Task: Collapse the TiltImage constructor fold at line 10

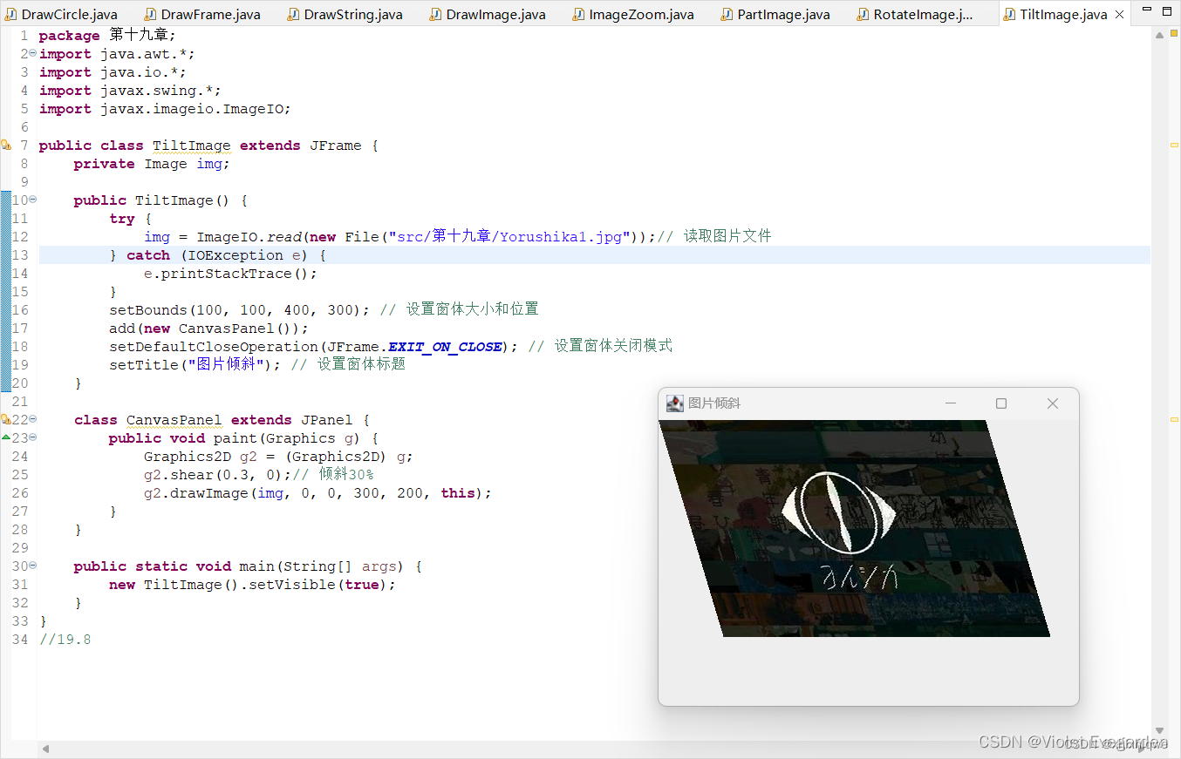Action: [x=32, y=200]
